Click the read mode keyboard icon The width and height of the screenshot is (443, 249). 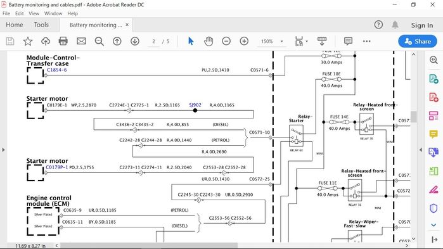[x=322, y=41]
